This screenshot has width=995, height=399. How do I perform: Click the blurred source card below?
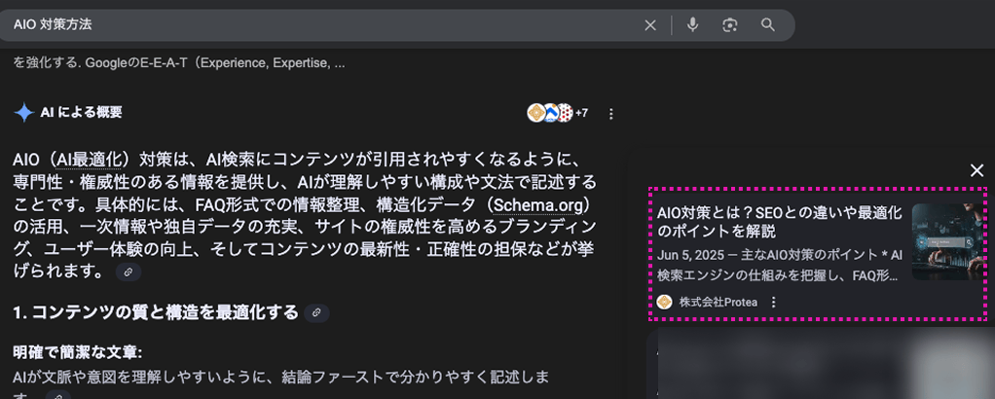[820, 365]
